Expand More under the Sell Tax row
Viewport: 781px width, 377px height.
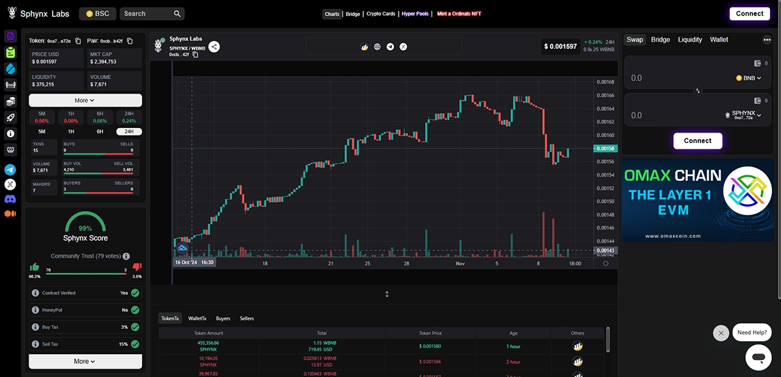tap(85, 361)
